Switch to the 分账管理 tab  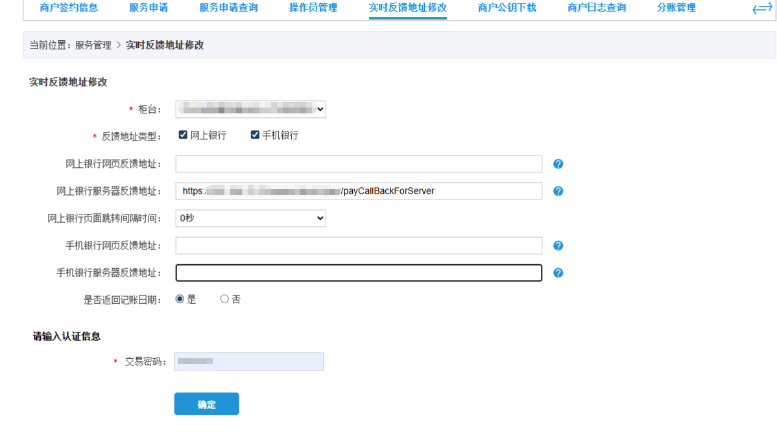pyautogui.click(x=676, y=8)
